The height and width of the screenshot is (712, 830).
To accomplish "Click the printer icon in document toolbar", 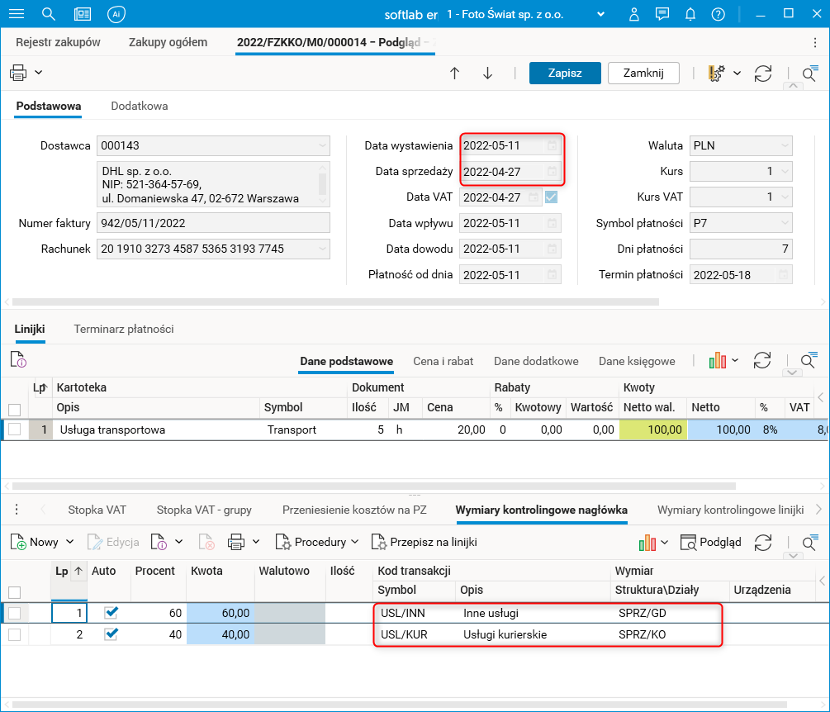I will tap(18, 73).
